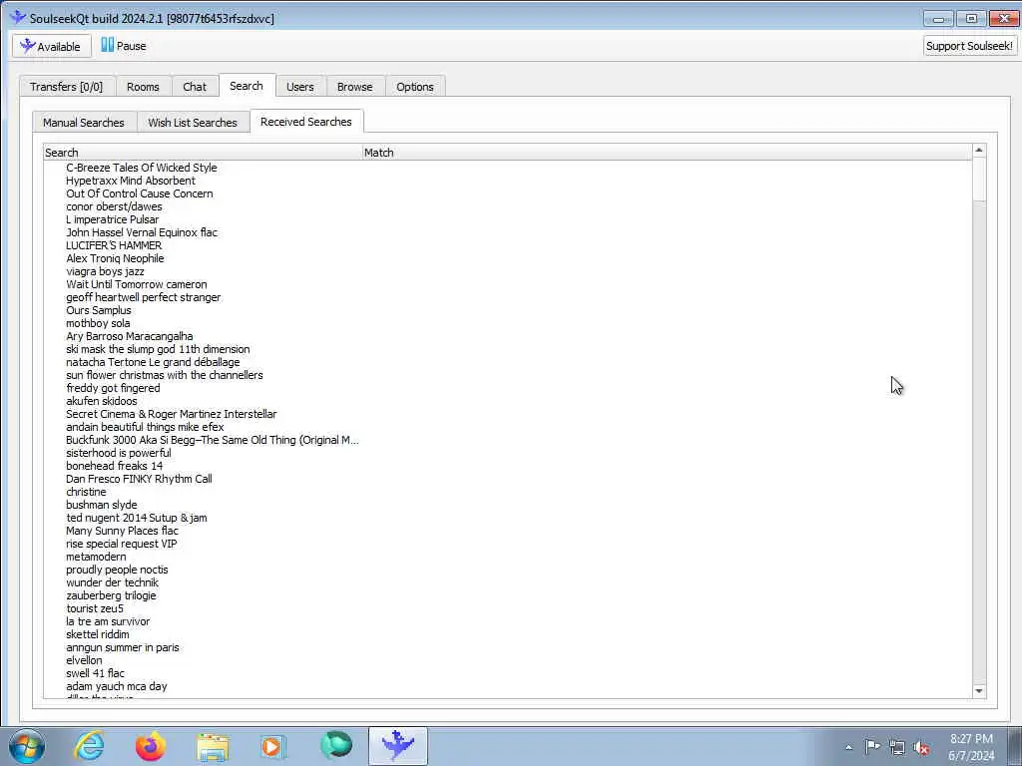Viewport: 1022px width, 766px height.
Task: Show hidden tray icons arrow
Action: [x=848, y=747]
